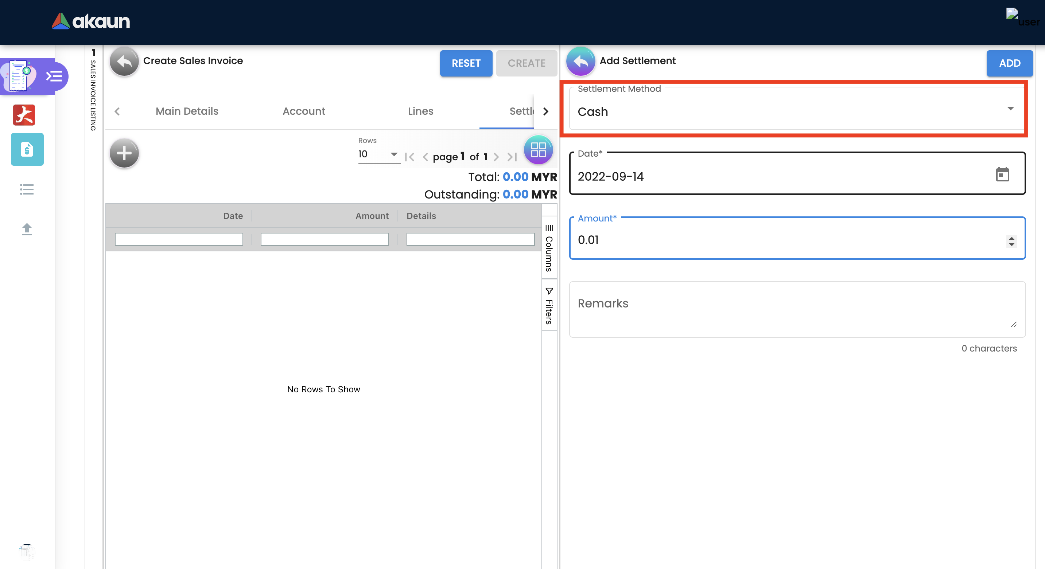Click the upload arrow sidebar icon
Screen dimensions: 1045x569
tap(27, 229)
